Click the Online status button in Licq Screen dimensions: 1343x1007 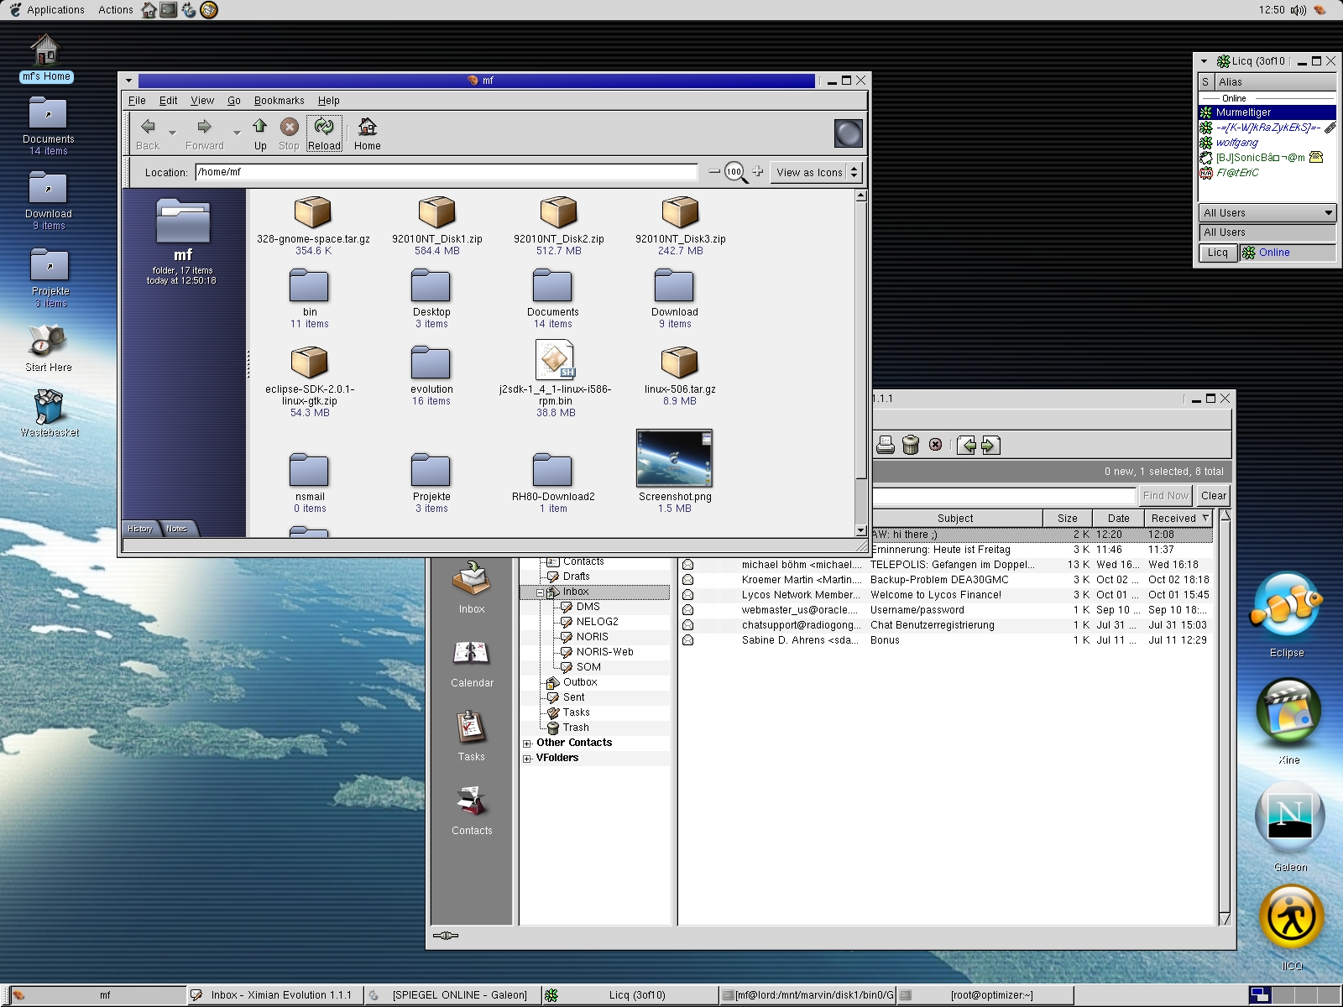(1287, 253)
